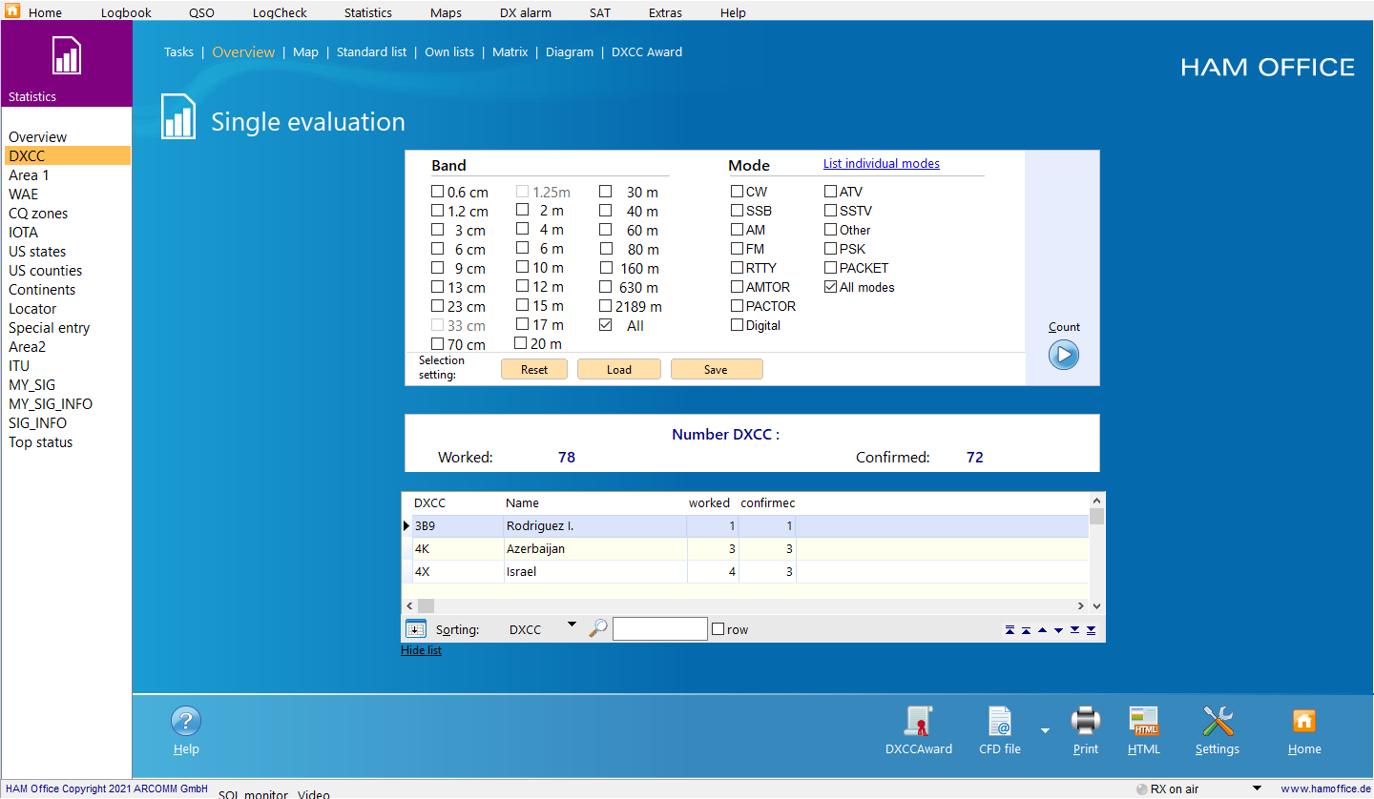1374x799 pixels.
Task: Switch to the Matrix tab
Action: point(510,52)
